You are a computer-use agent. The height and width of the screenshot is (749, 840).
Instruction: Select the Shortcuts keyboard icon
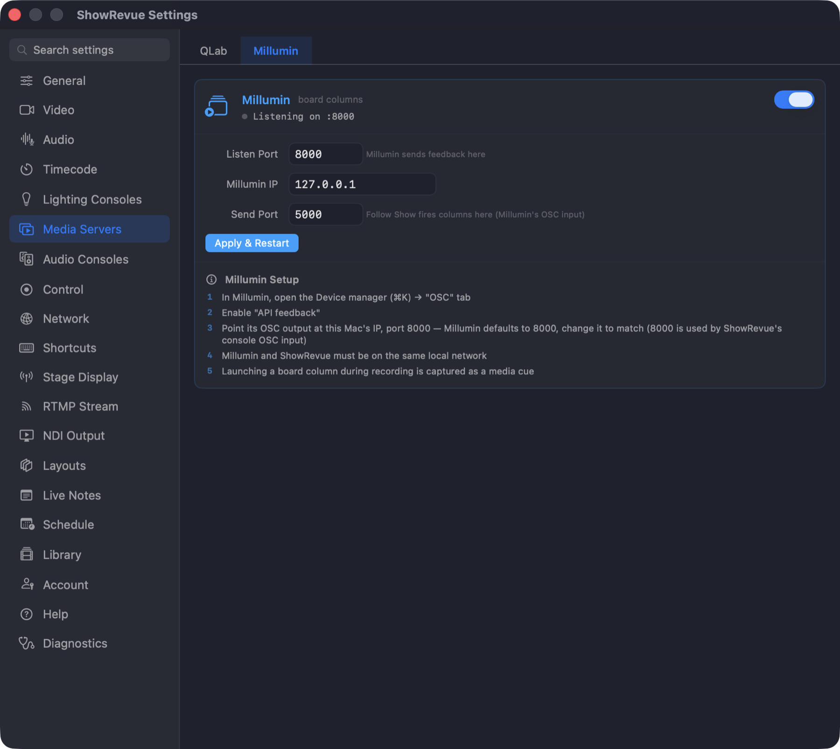tap(27, 348)
